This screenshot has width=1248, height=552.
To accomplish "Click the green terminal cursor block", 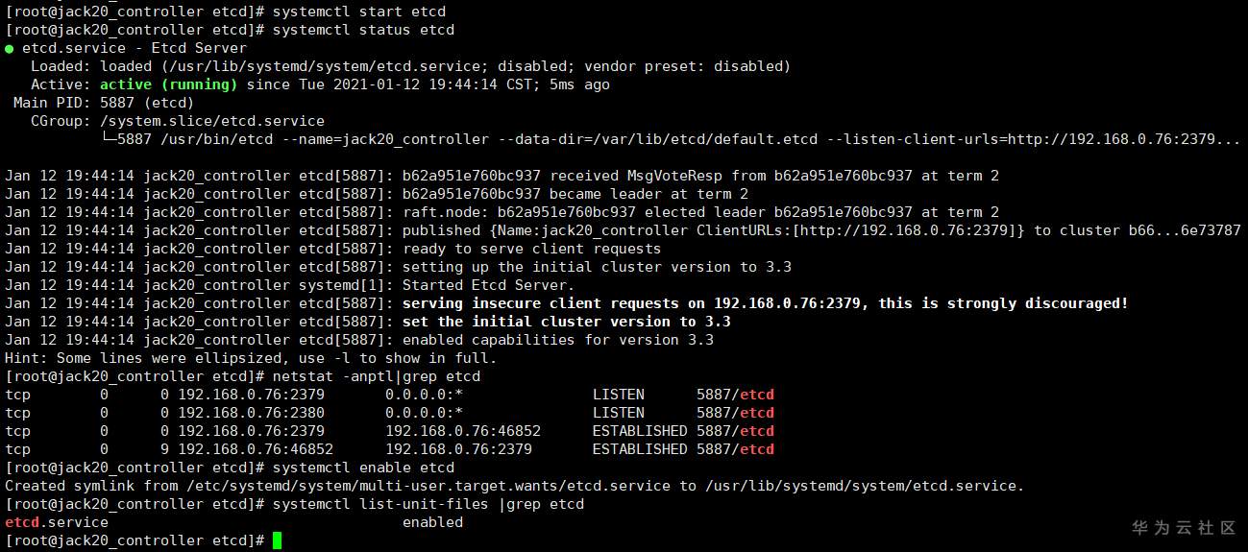I will click(x=278, y=540).
